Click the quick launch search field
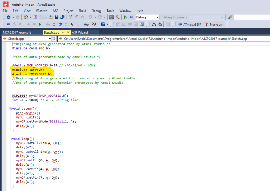The image size is (270, 191). 251,17
